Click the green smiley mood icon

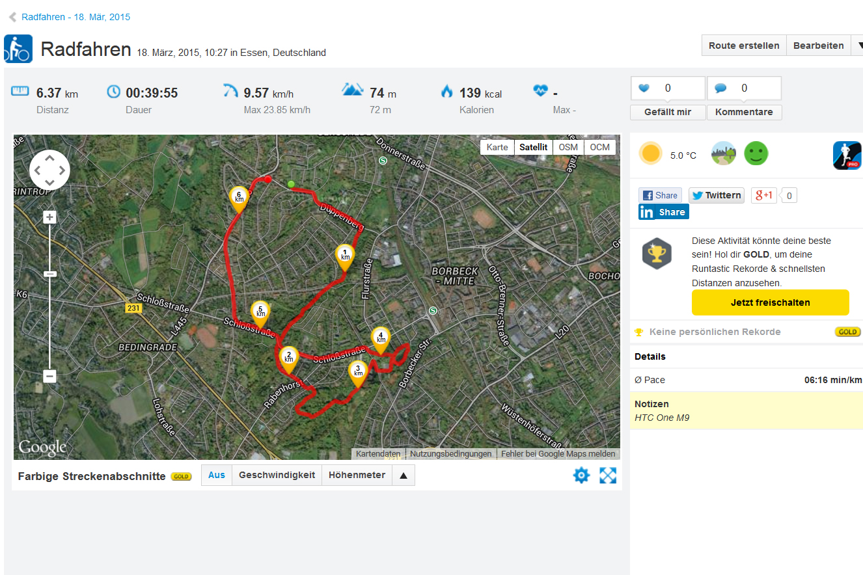[x=756, y=154]
